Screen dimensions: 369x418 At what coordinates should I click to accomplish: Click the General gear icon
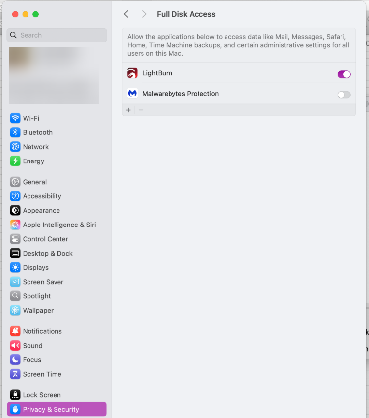15,182
